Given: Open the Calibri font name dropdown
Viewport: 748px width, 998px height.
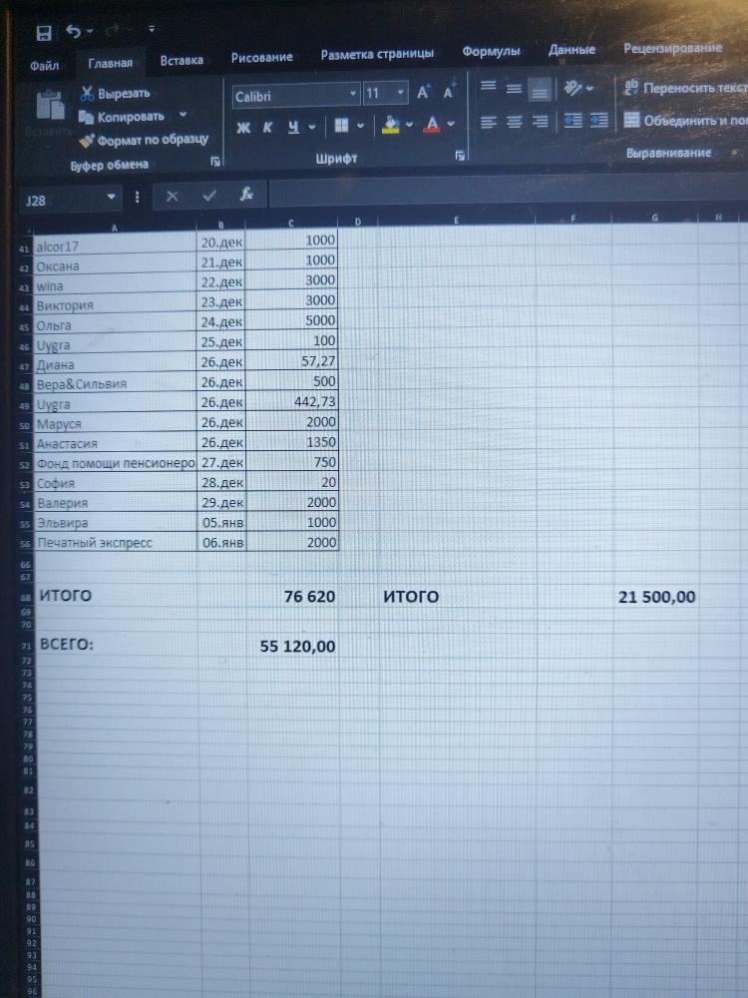Looking at the screenshot, I should point(353,95).
